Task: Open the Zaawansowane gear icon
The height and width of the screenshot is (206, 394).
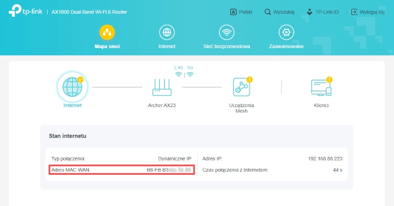Action: point(286,32)
